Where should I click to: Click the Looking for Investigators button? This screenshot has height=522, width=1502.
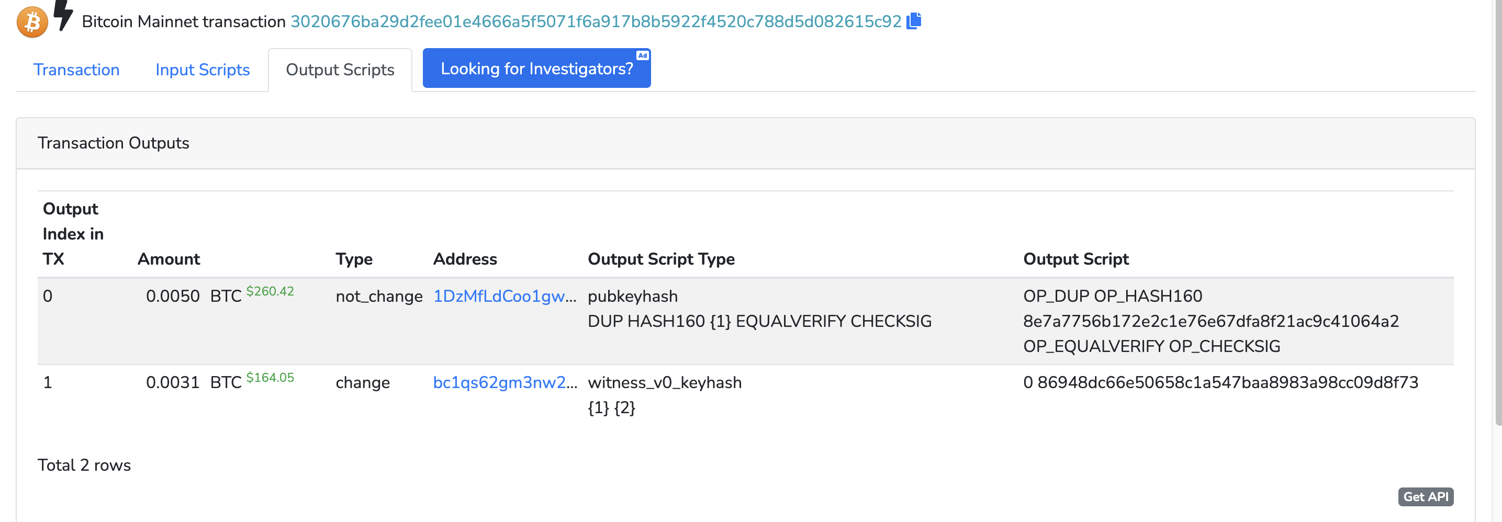536,68
